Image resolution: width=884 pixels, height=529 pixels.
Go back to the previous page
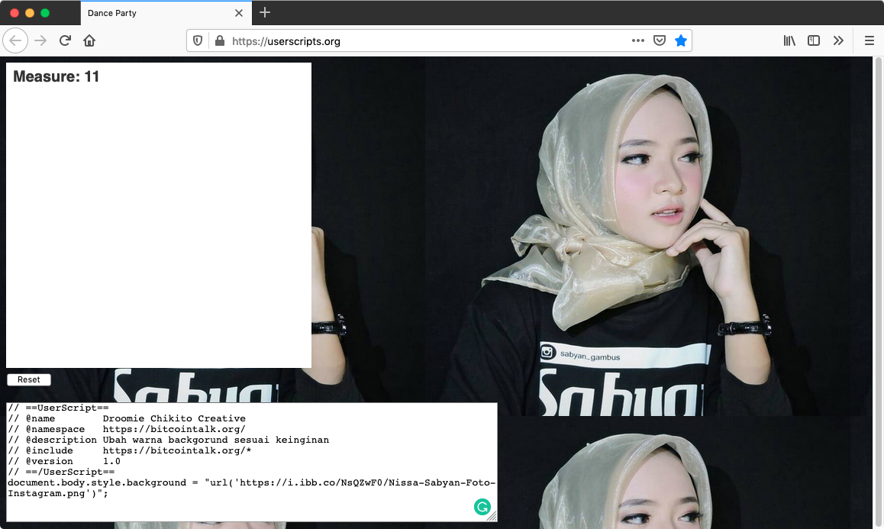(15, 40)
